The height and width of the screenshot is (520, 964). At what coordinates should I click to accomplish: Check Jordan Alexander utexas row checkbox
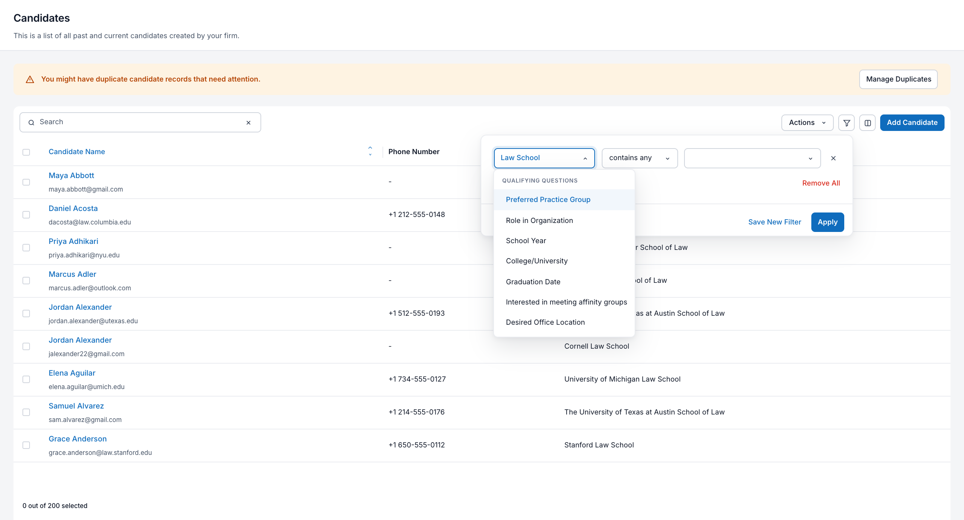tap(26, 313)
